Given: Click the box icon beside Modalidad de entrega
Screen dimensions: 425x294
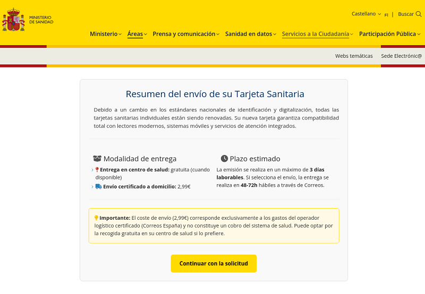Looking at the screenshot, I should click(x=97, y=159).
